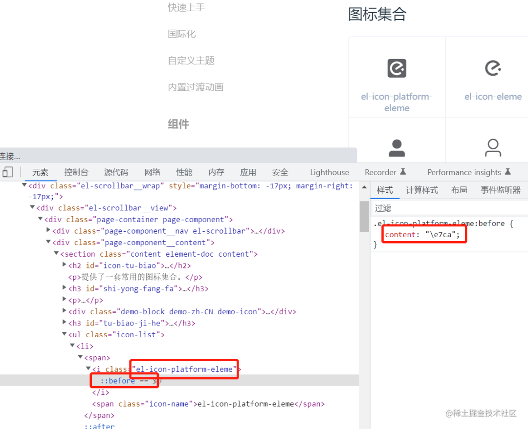Click the el-icon-eleme label on the page
The height and width of the screenshot is (429, 528).
pos(493,97)
